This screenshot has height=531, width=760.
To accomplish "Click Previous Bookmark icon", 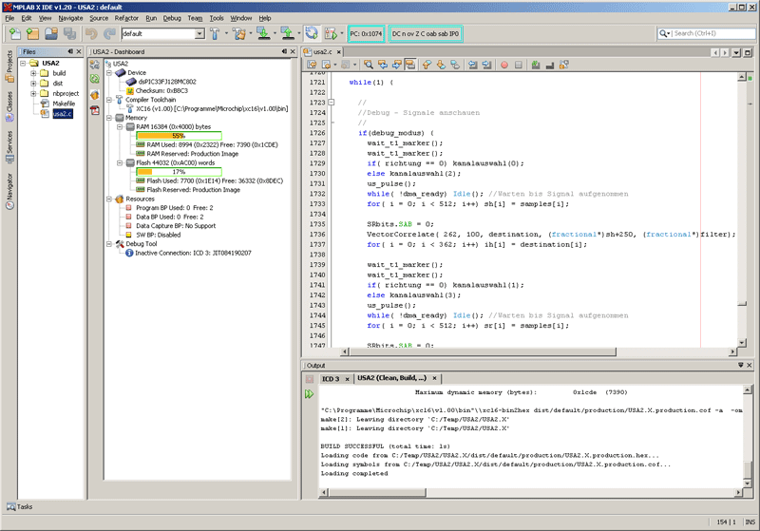I will 427,65.
